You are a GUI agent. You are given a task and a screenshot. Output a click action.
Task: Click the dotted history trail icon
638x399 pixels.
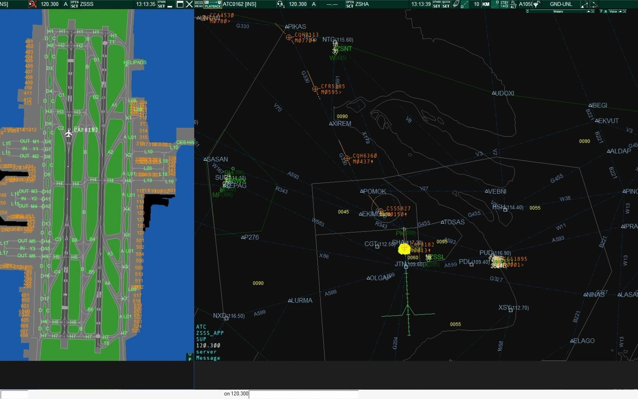(495, 4)
